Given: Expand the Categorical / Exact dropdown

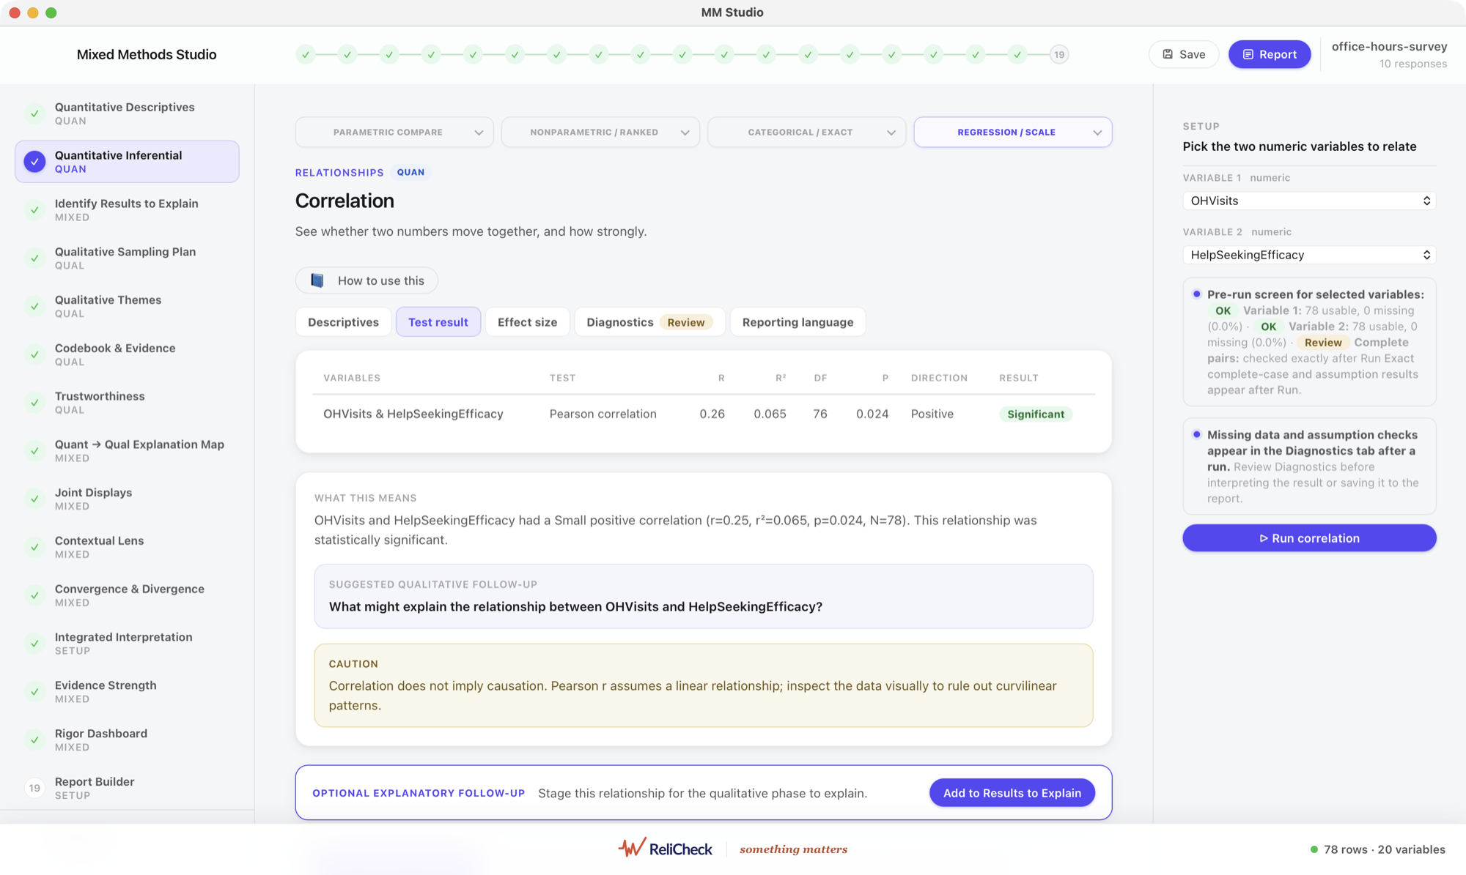Looking at the screenshot, I should (806, 133).
